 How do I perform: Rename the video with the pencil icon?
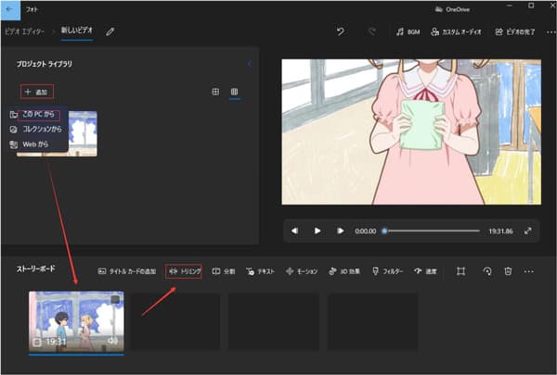(110, 31)
